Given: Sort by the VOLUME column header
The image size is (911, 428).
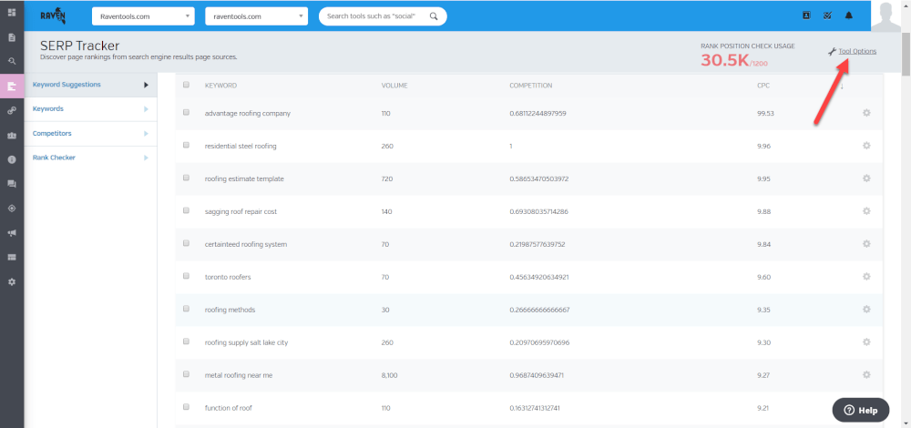Looking at the screenshot, I should tap(394, 86).
